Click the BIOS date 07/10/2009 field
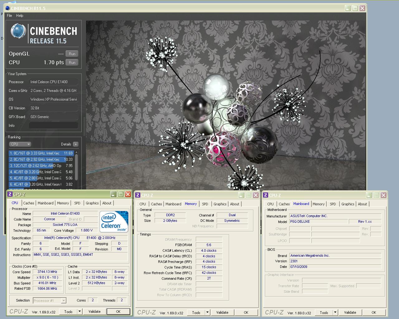The width and height of the screenshot is (399, 319). point(335,267)
